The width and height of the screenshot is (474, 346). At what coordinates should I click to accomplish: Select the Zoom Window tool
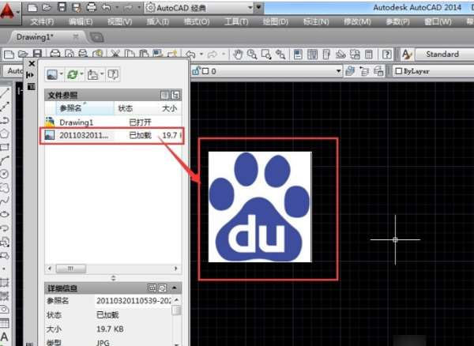pos(266,55)
